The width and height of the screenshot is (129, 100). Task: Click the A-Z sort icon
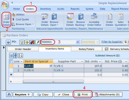pos(21,56)
